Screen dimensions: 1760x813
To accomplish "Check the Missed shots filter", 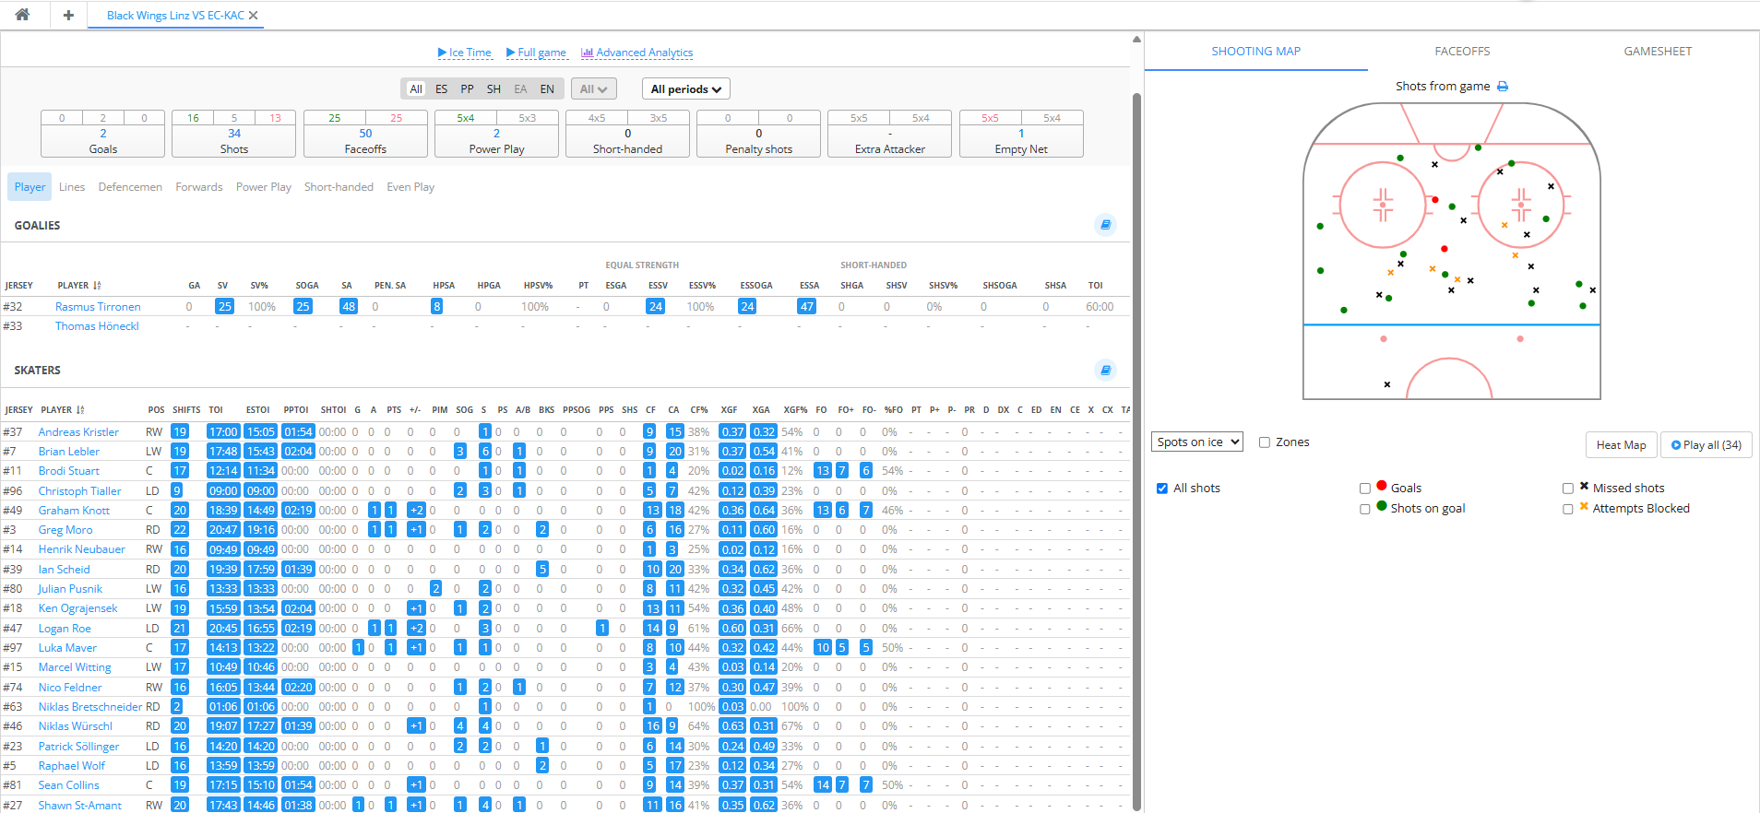I will tap(1568, 489).
